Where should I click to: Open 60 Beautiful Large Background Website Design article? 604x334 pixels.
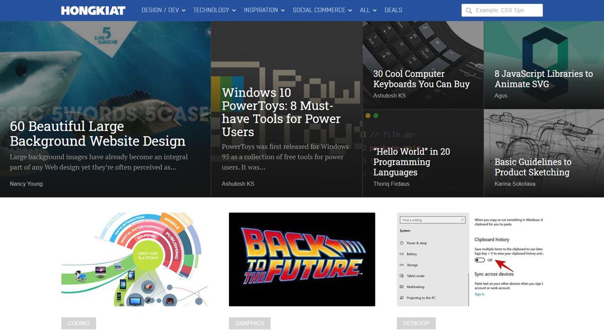pyautogui.click(x=98, y=133)
